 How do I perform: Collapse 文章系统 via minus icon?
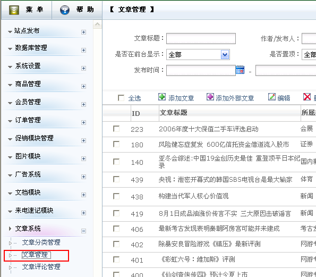83,231
